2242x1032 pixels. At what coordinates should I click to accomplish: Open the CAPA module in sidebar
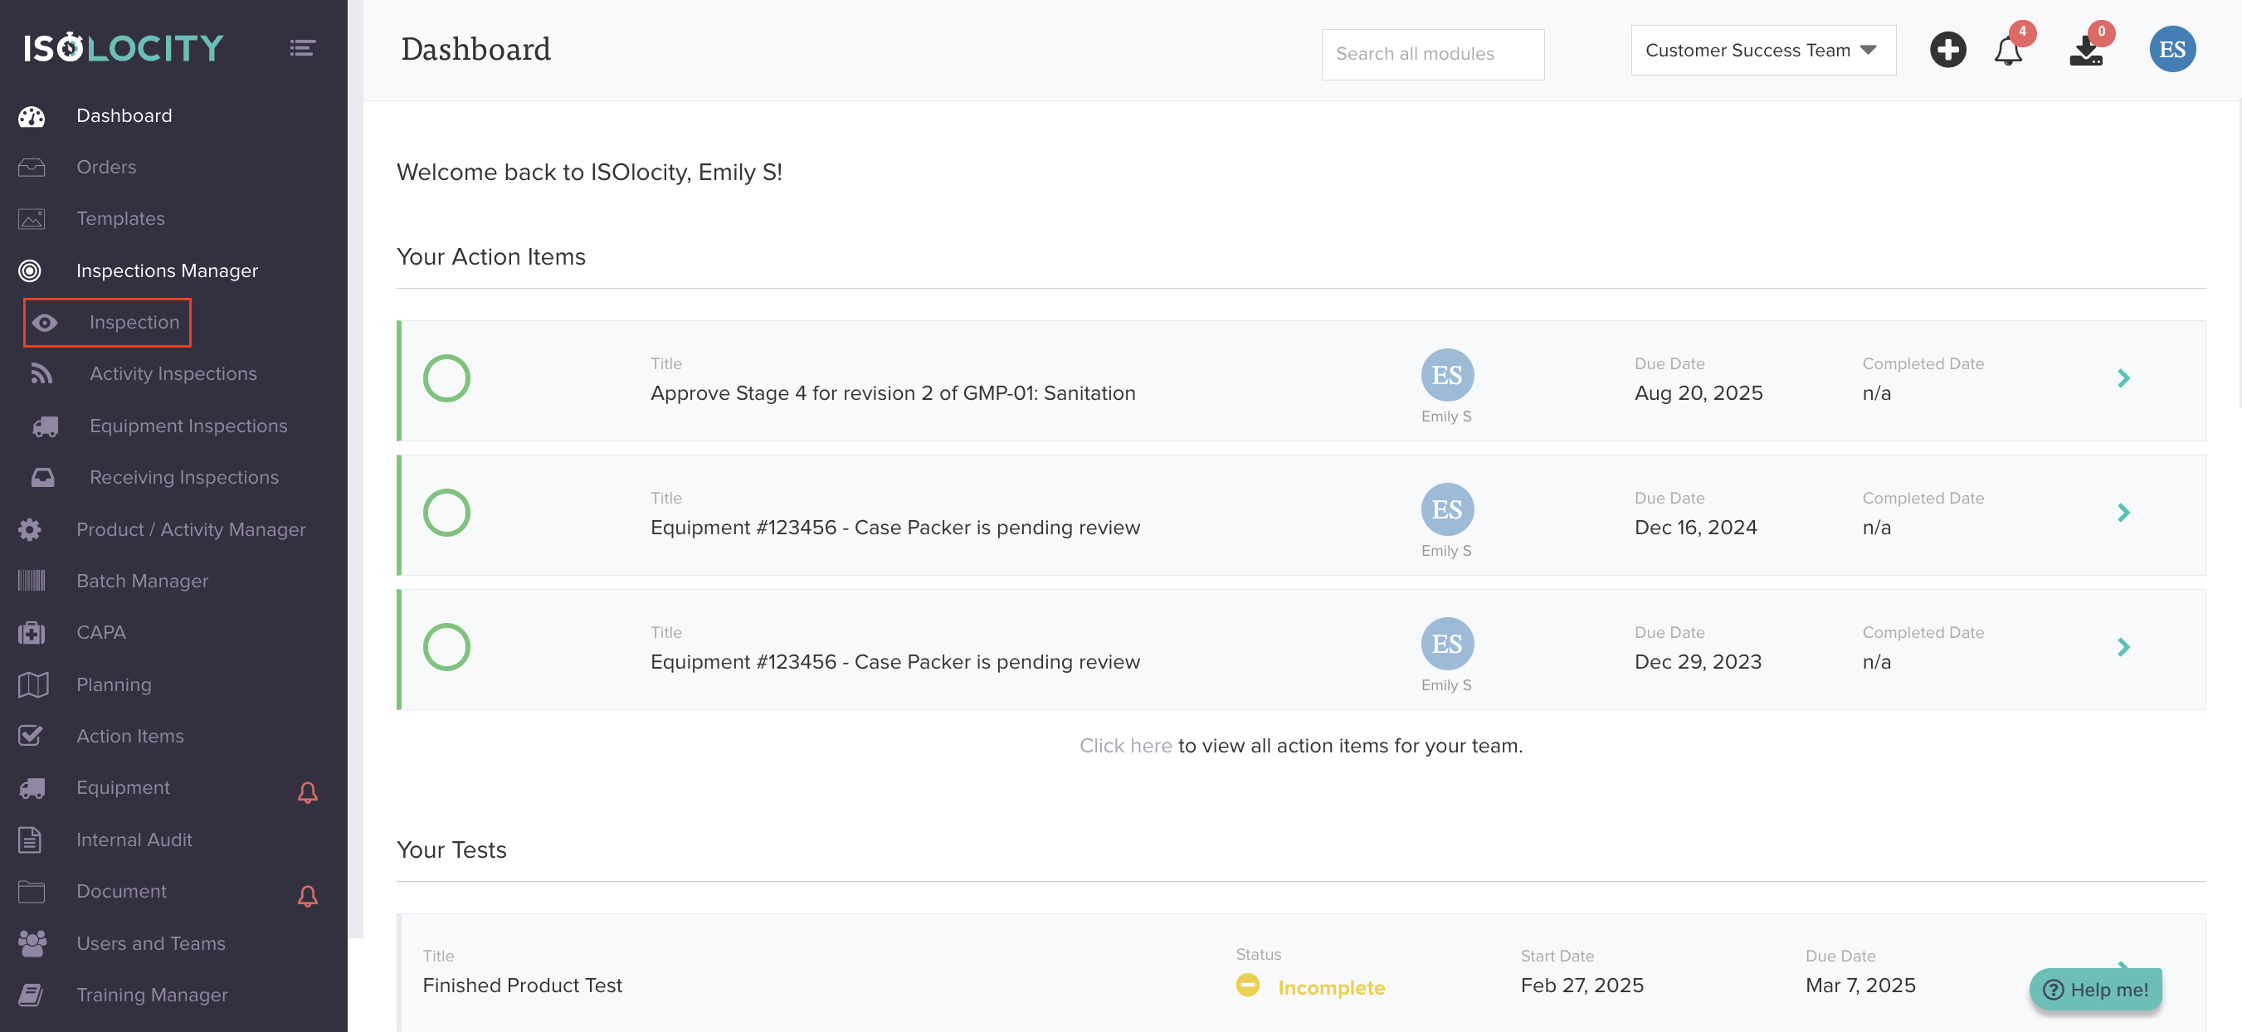coord(101,633)
